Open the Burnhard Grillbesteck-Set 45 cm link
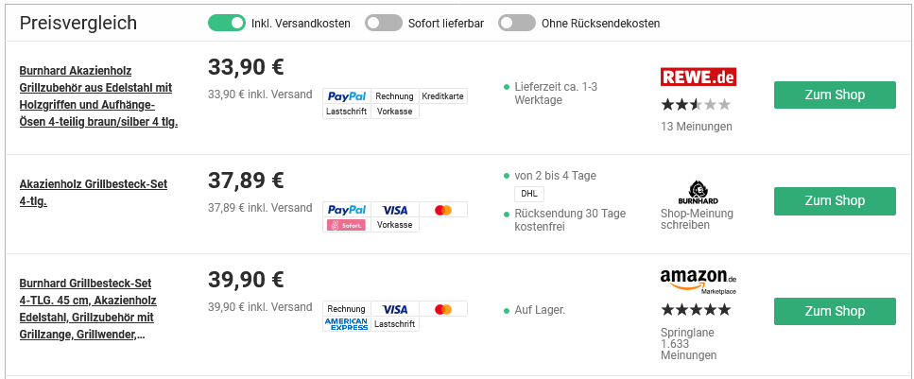The image size is (914, 379). click(x=87, y=308)
